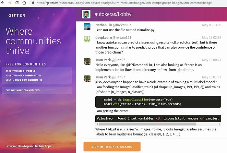The width and height of the screenshot is (227, 153).
Task: Click the browser back arrow
Action: [3, 3]
